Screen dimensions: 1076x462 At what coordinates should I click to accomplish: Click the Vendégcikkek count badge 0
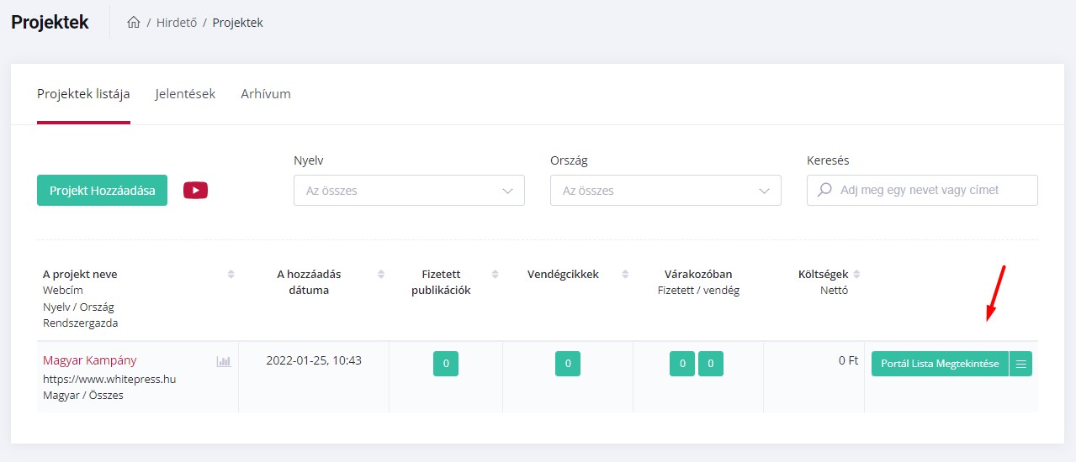point(568,364)
